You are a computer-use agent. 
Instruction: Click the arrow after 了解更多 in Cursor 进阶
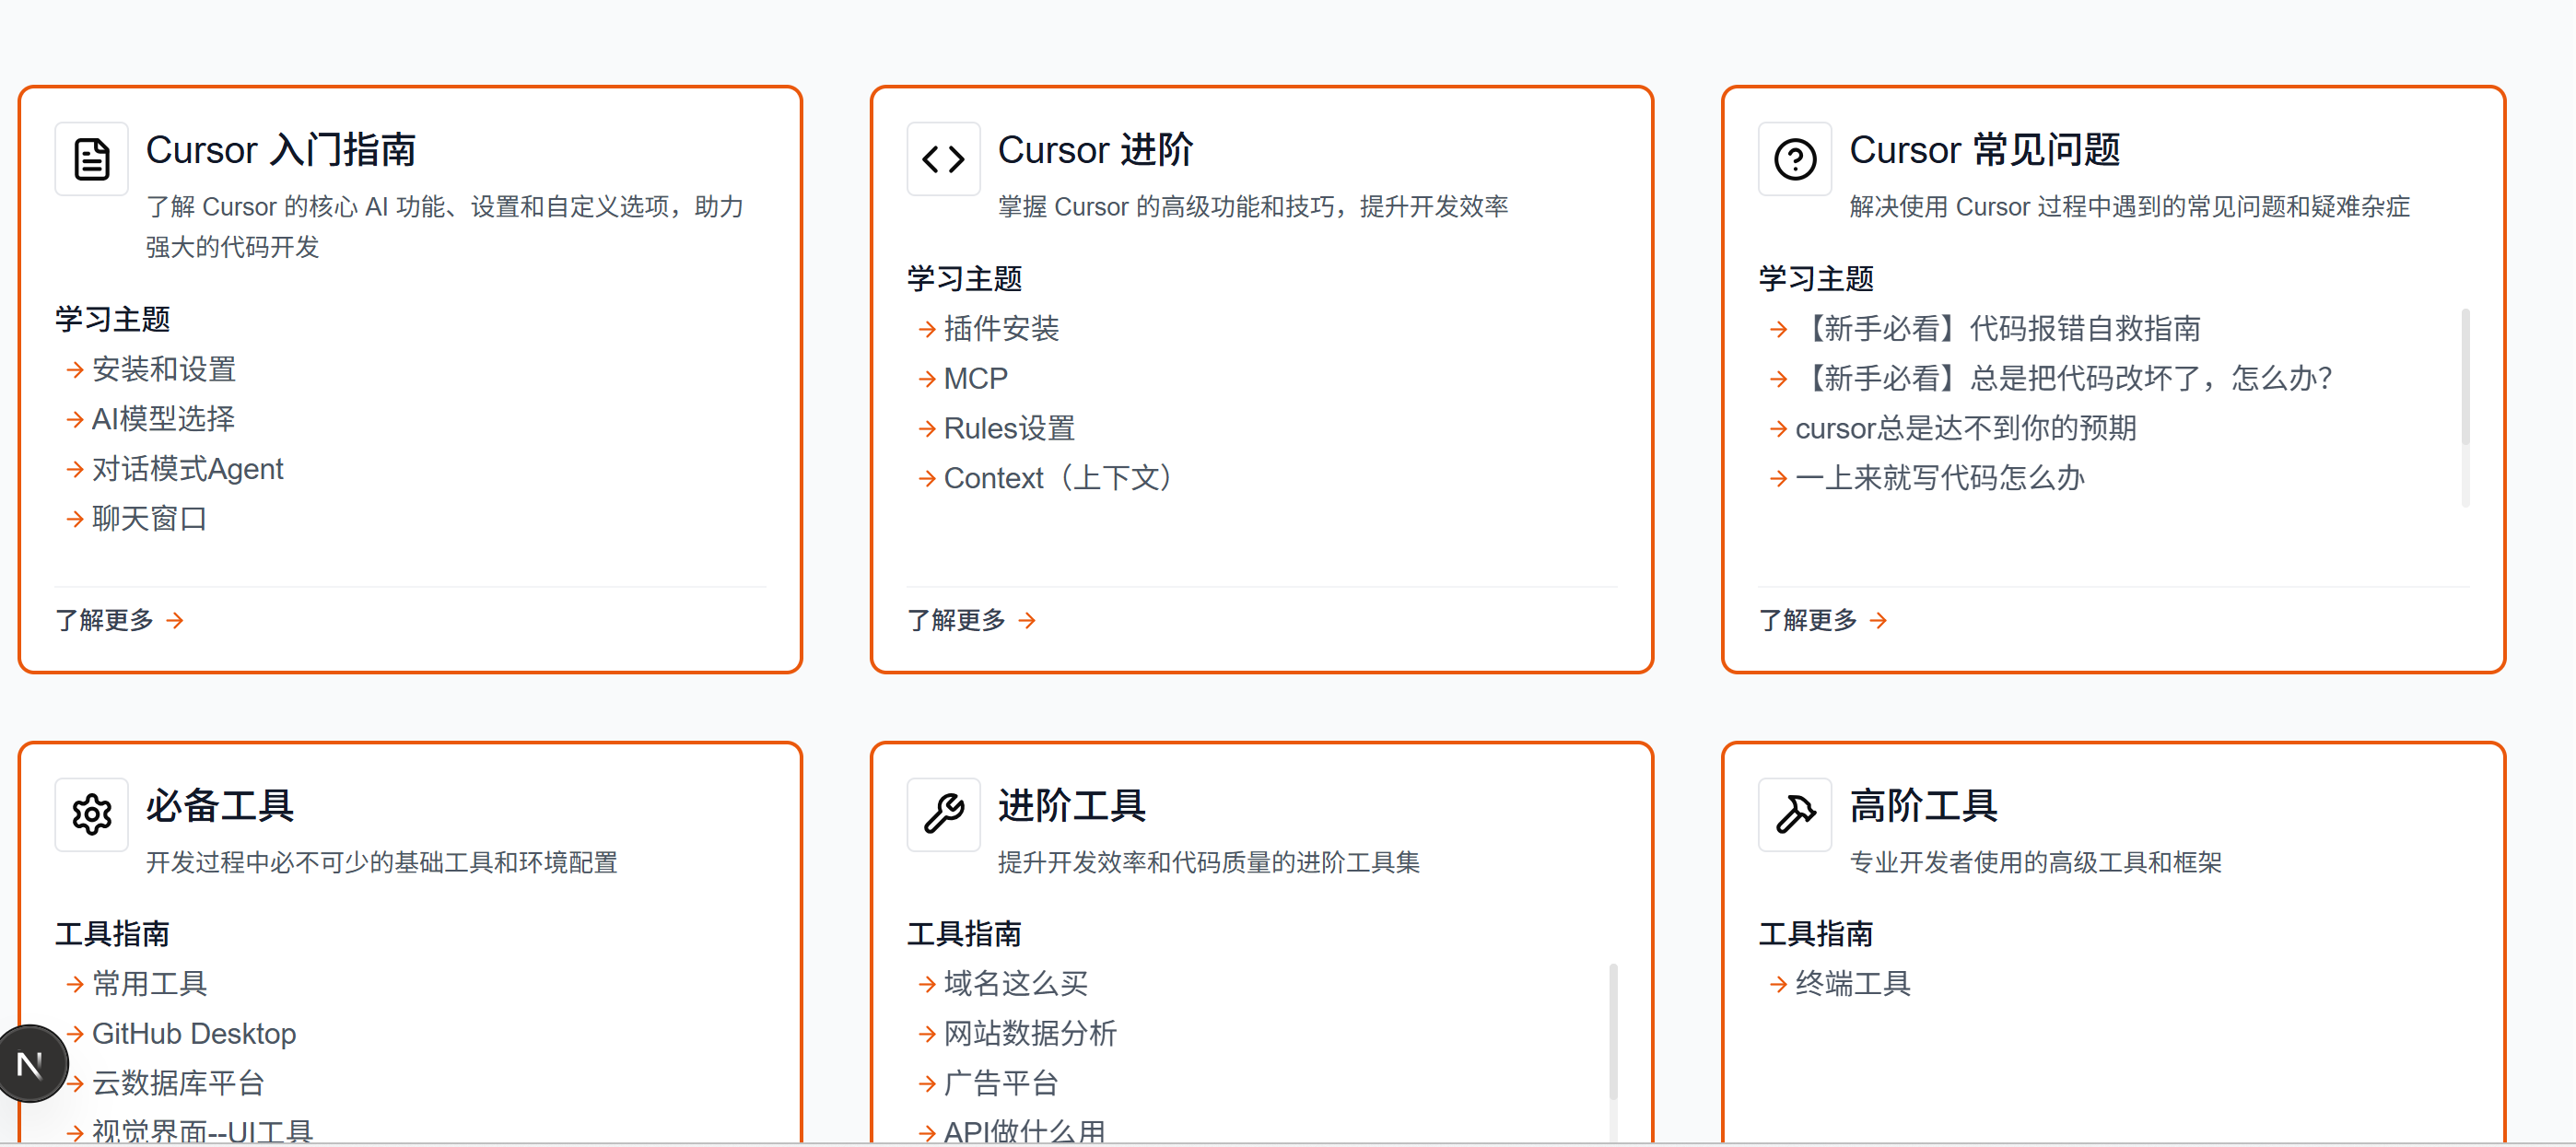tap(1027, 621)
